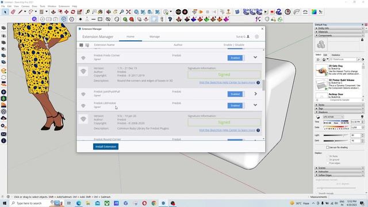Open 3D Warehouse from toolbar

click(136, 11)
